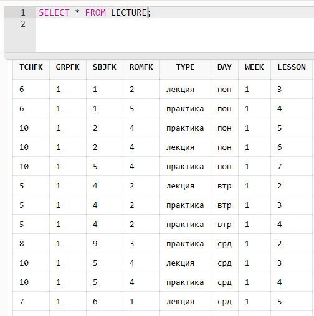The image size is (314, 316).
Task: Select TYPE 'практика' in the TCHFK 8 row
Action: click(x=185, y=244)
